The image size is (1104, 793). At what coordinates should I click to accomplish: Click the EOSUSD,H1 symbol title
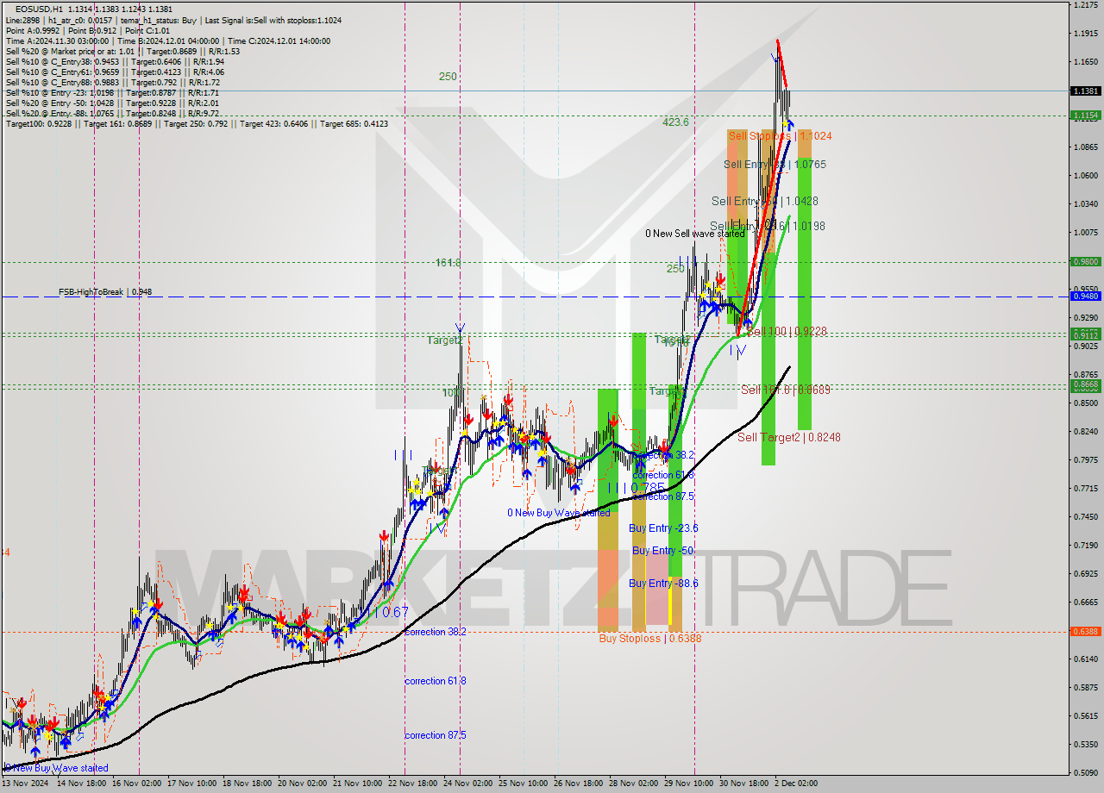[41, 9]
